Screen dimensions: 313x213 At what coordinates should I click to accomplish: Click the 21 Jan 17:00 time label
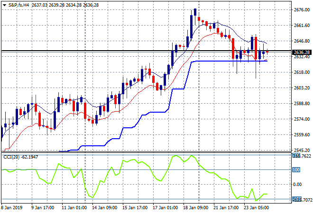click(226, 208)
